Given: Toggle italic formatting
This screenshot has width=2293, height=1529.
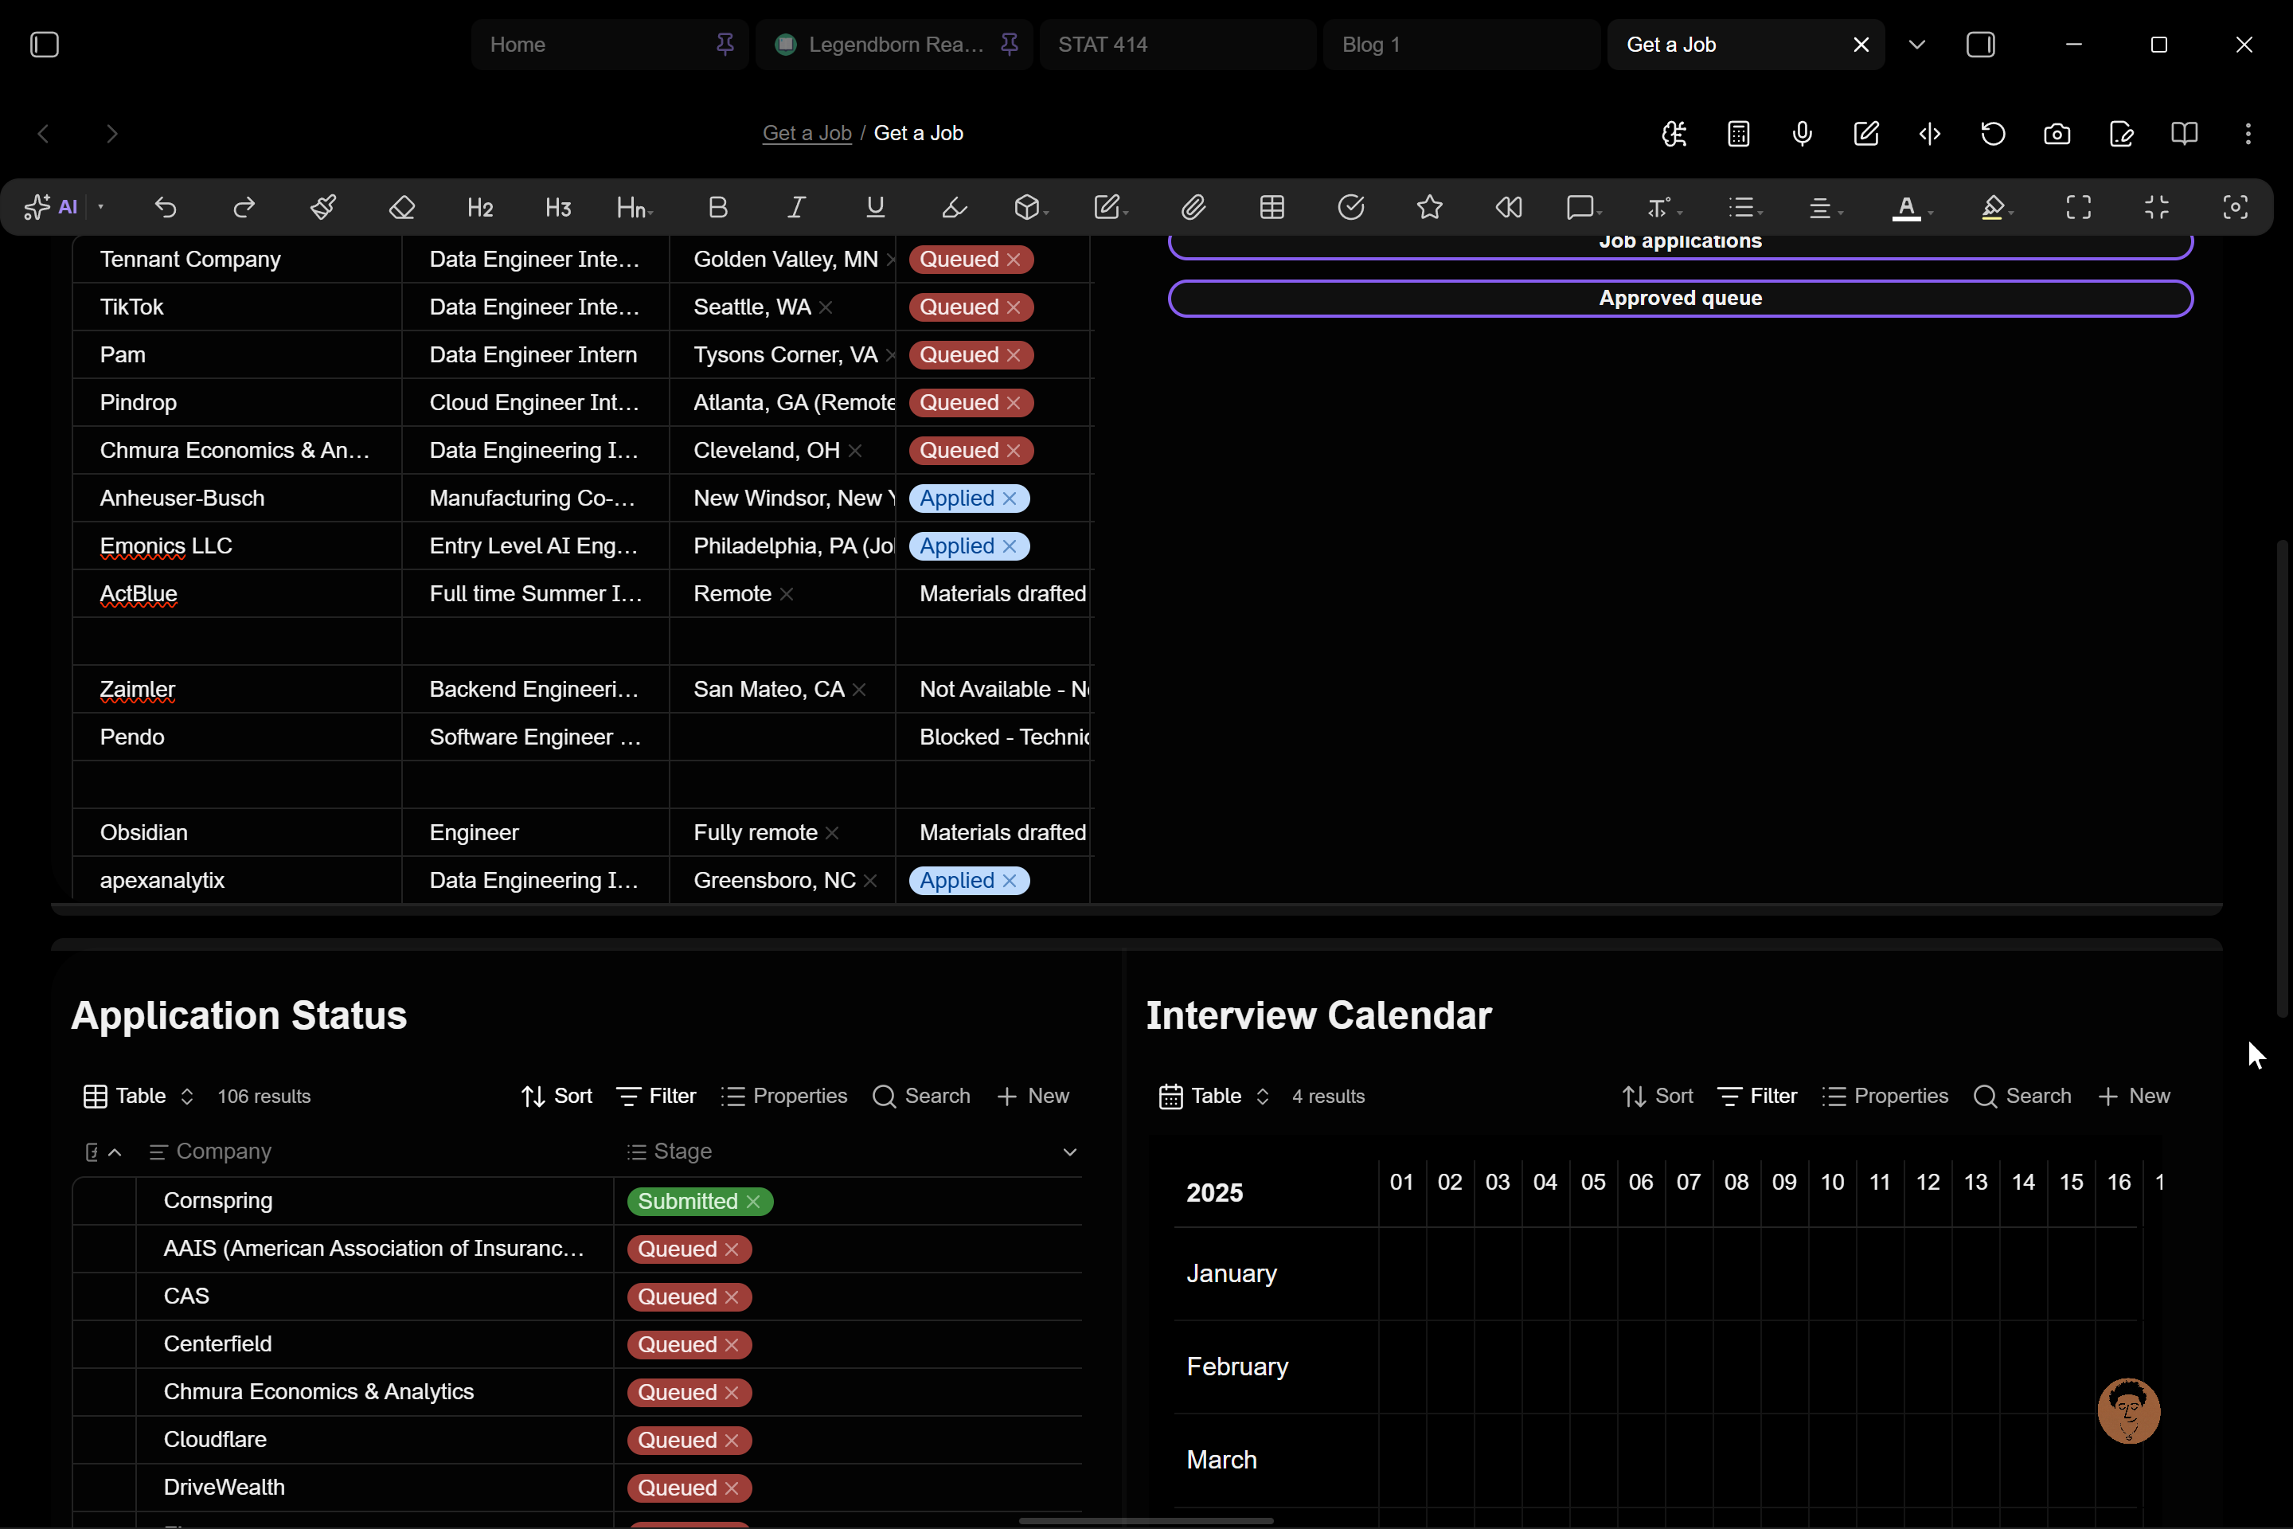Looking at the screenshot, I should tap(796, 207).
